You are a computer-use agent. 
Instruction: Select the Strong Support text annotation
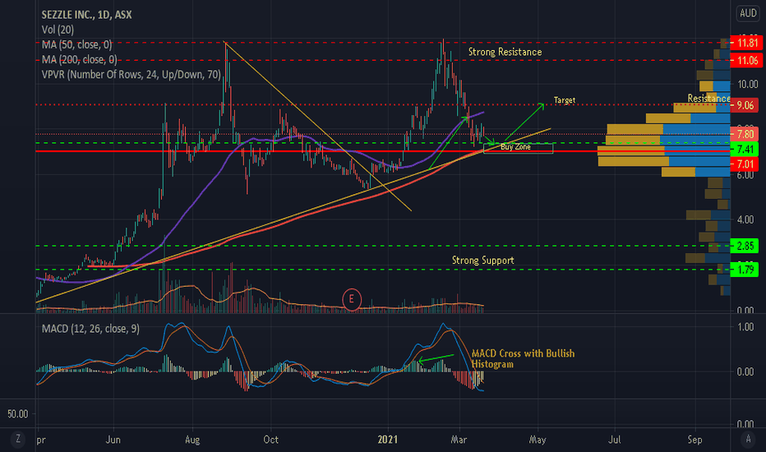[482, 260]
